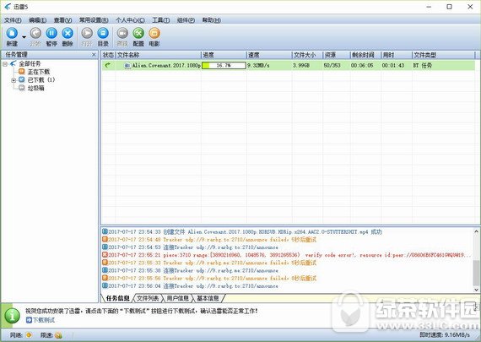The image size is (481, 342).
Task: Sort by the 文件名称 column header
Action: click(159, 55)
